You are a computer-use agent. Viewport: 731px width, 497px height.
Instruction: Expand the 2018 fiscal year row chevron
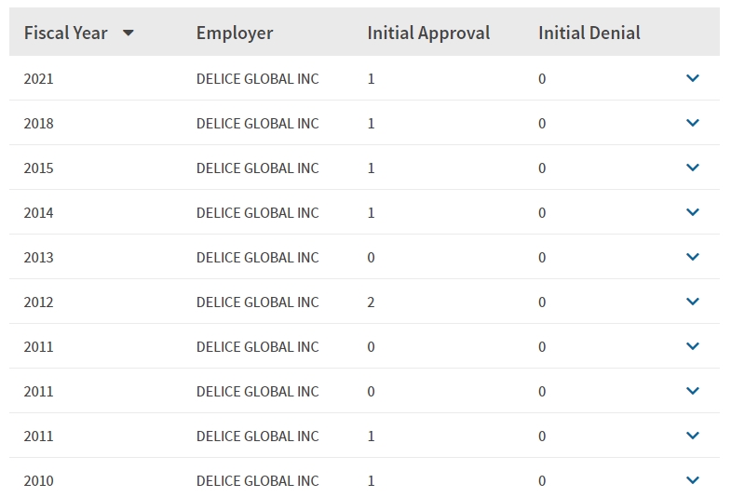[693, 123]
